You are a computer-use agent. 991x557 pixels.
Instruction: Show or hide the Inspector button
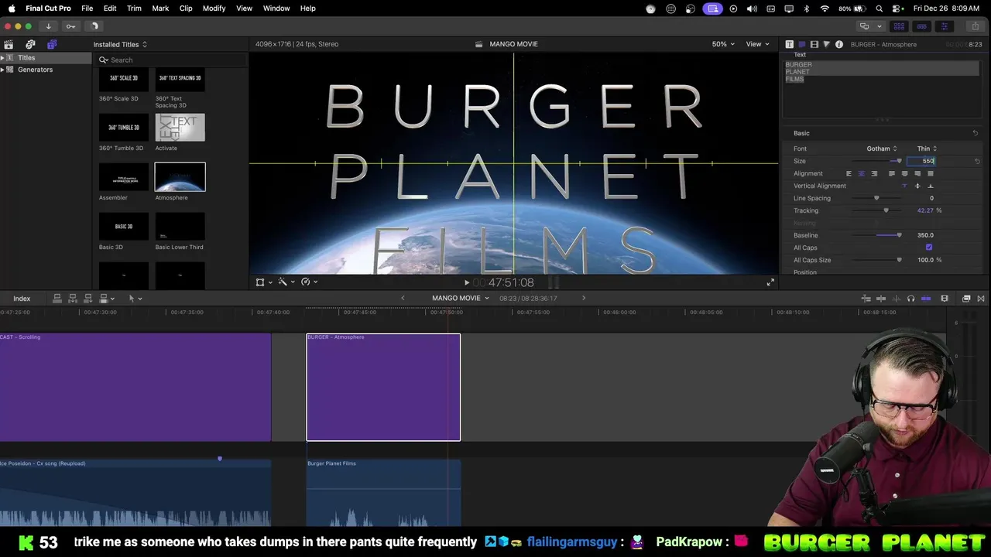pos(945,26)
